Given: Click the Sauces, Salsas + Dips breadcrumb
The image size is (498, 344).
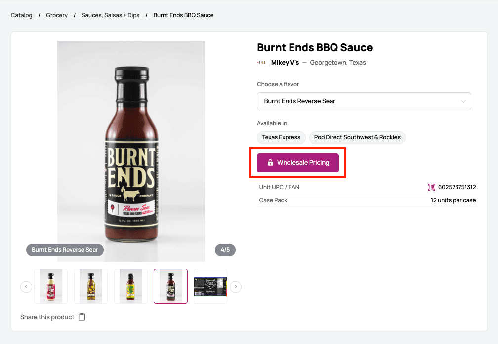Looking at the screenshot, I should click(110, 15).
